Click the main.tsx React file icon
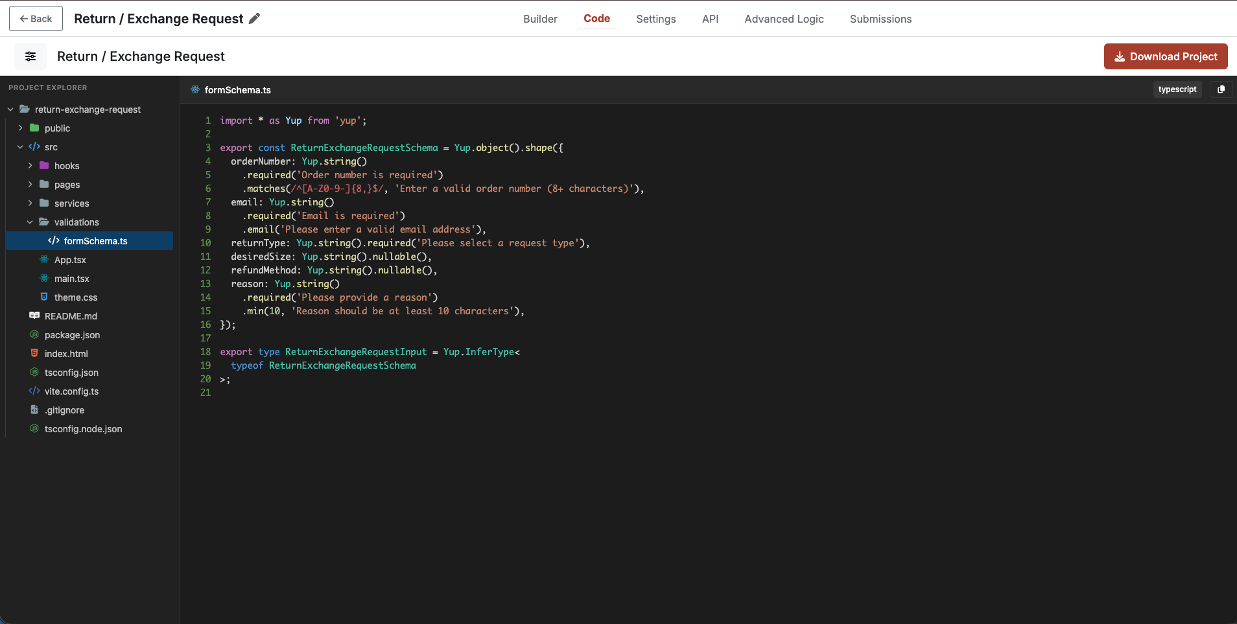Screen dimensions: 1237x624 44,278
